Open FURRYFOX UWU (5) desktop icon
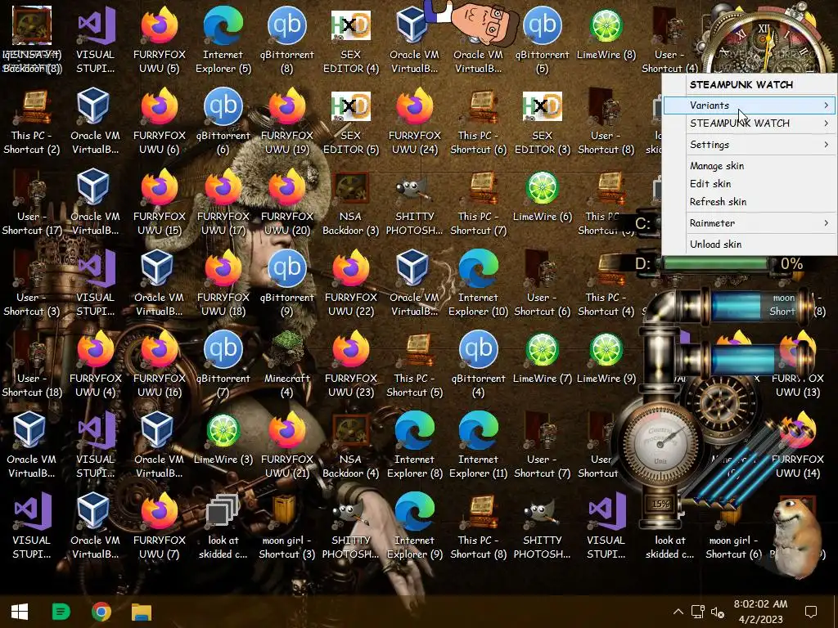838x628 pixels. tap(160, 40)
